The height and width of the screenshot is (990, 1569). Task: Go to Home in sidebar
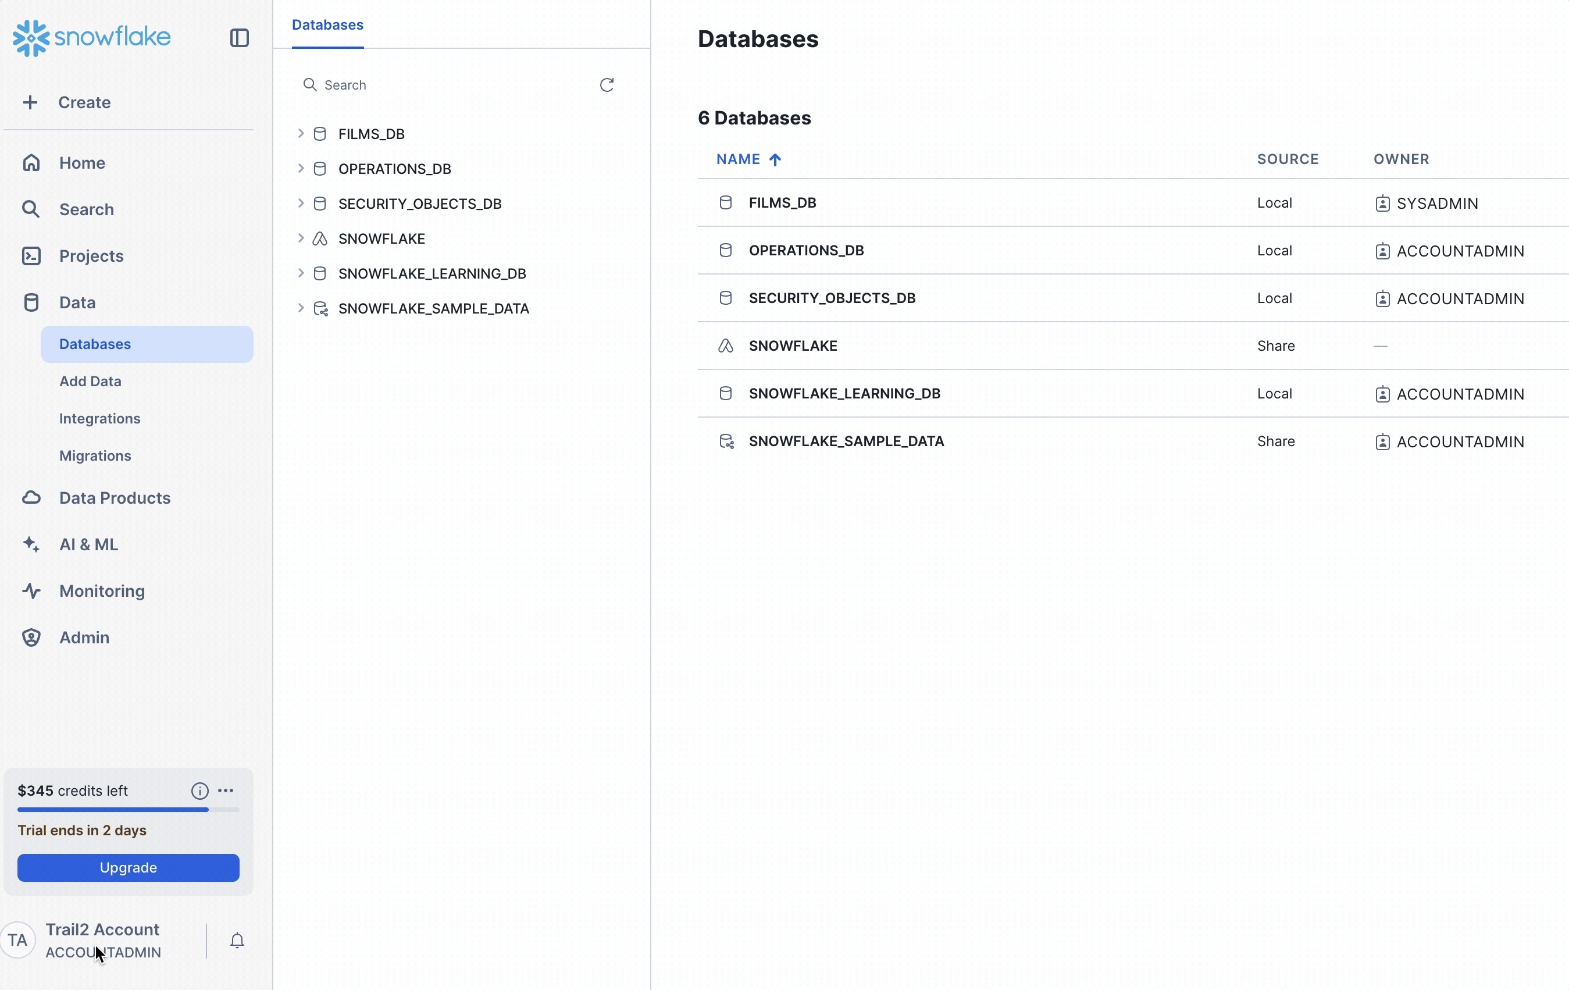(82, 162)
